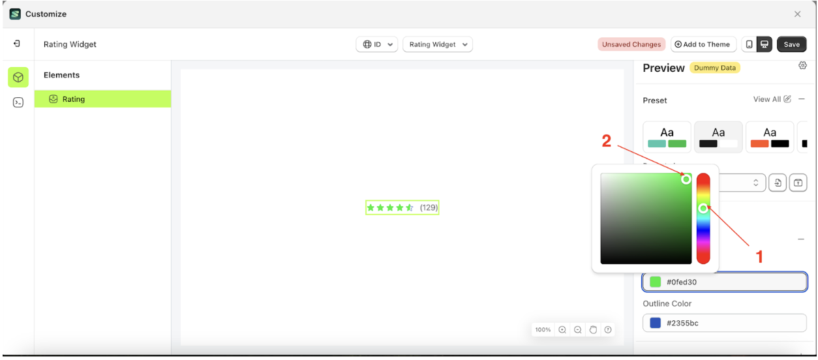Select the hand pan tool
Image resolution: width=818 pixels, height=360 pixels.
[x=593, y=330]
